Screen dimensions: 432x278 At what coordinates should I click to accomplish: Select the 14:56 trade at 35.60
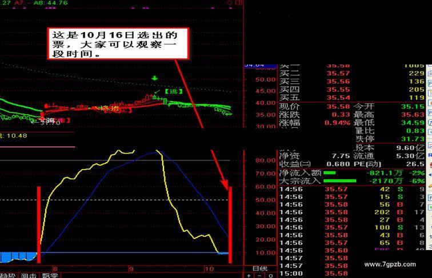[x=353, y=251]
